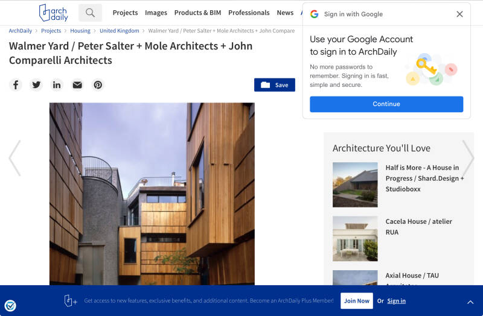Go to the United Kingdom breadcrumb

click(x=119, y=31)
